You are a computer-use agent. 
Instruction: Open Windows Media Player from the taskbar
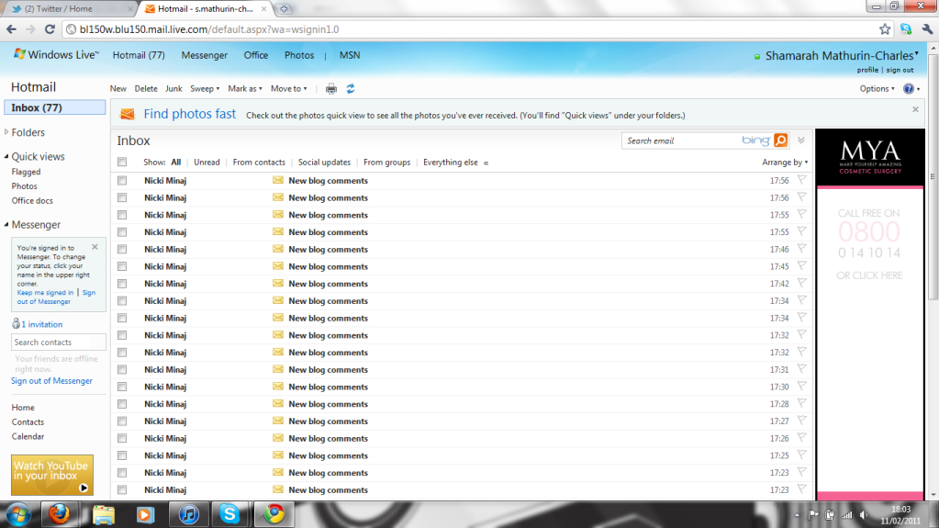[x=146, y=514]
